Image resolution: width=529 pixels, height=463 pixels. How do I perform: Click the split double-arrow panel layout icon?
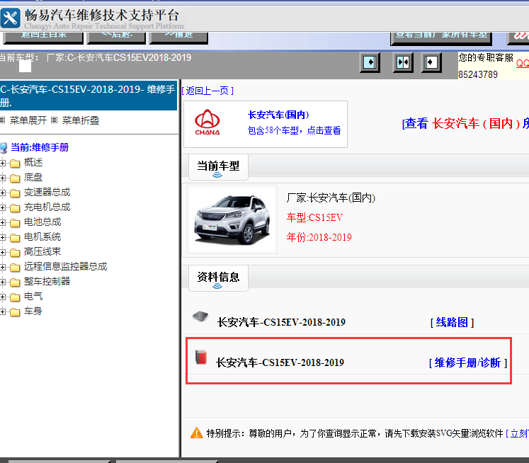403,62
